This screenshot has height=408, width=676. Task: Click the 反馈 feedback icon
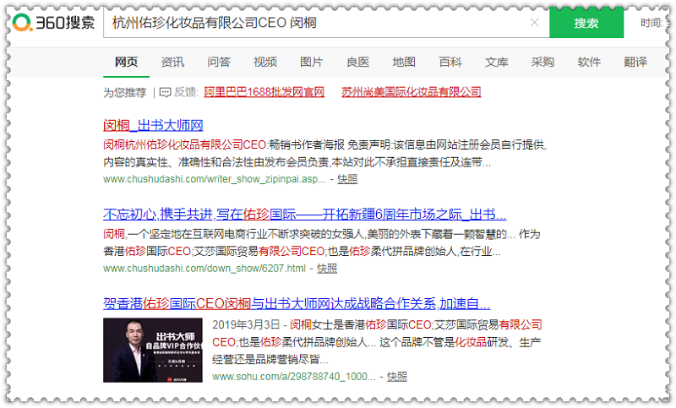coord(166,92)
